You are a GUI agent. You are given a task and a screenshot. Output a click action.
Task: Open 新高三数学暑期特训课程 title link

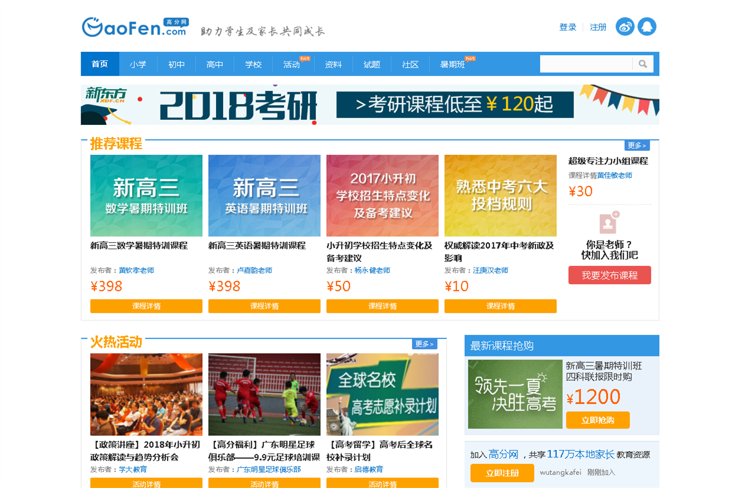click(139, 246)
